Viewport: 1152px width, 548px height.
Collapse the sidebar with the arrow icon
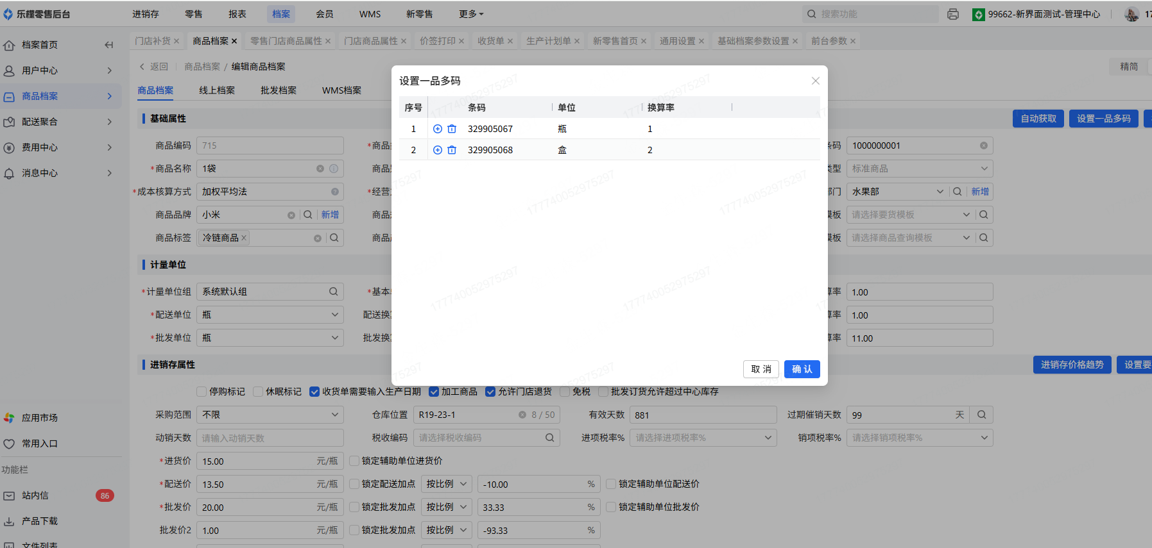point(108,45)
